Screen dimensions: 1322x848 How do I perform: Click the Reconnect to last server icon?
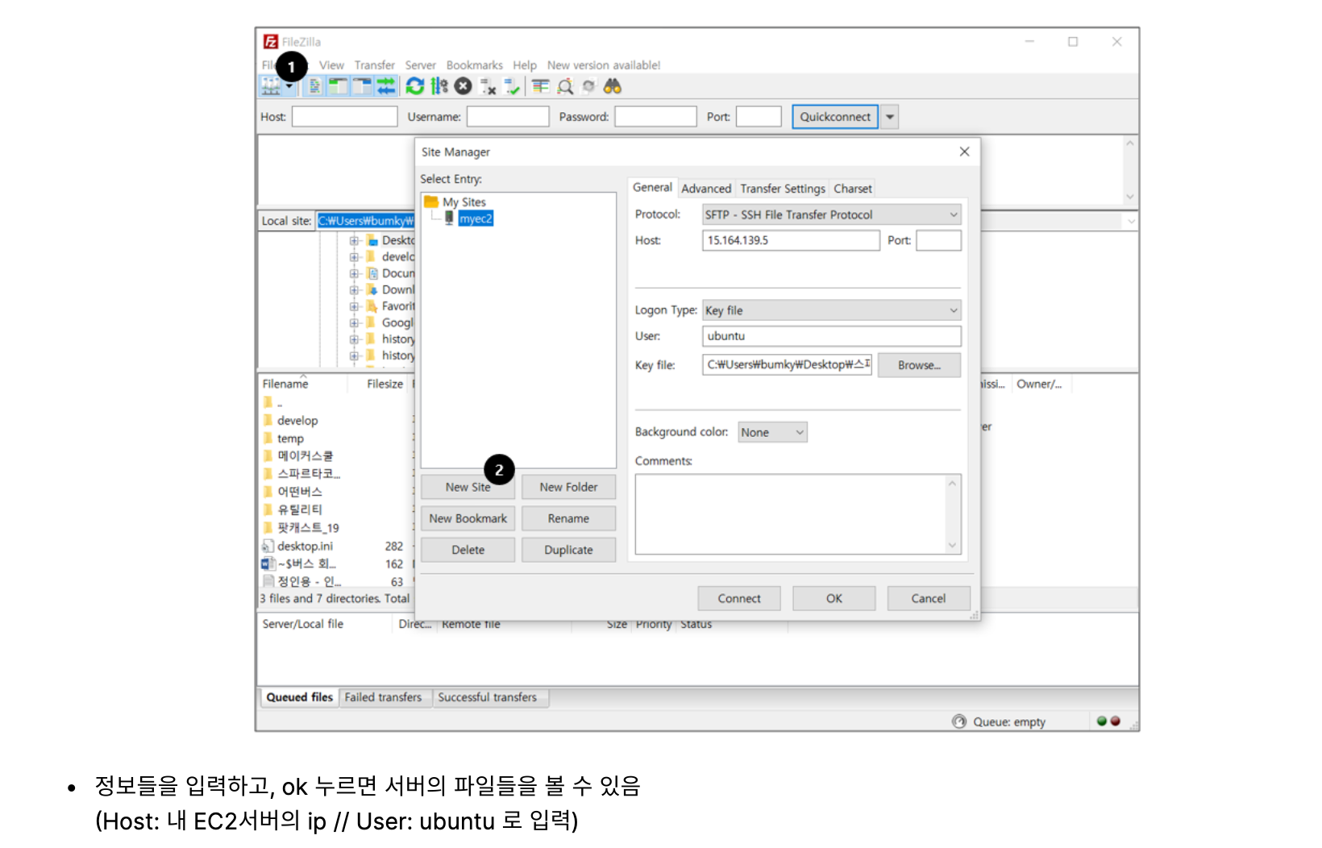point(512,86)
